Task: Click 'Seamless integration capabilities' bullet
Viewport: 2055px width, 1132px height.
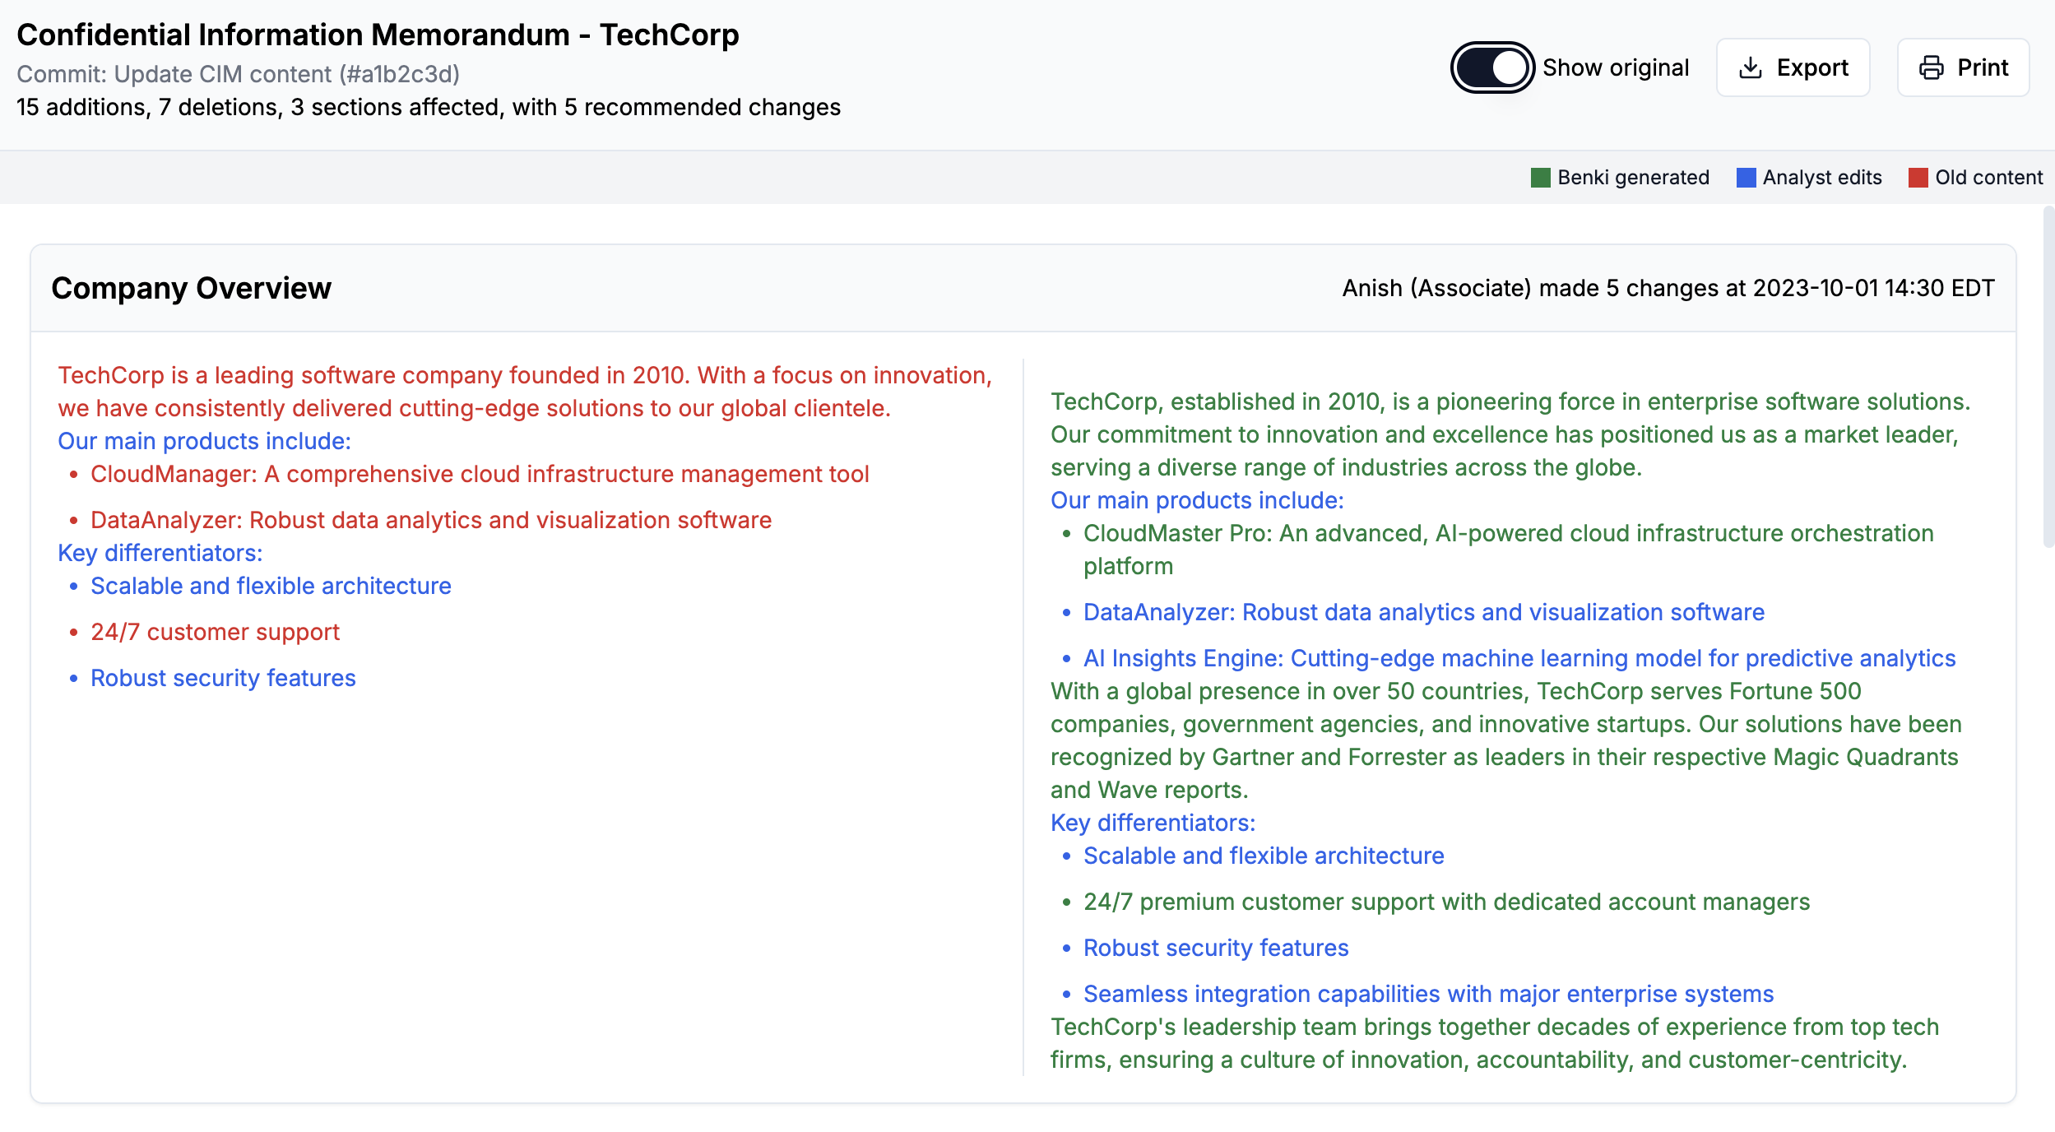Action: click(1428, 994)
